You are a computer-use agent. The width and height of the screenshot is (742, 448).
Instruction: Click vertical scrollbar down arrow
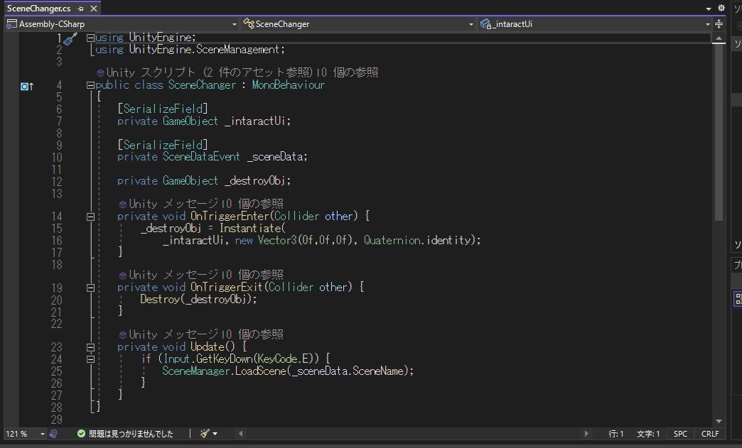pyautogui.click(x=719, y=421)
